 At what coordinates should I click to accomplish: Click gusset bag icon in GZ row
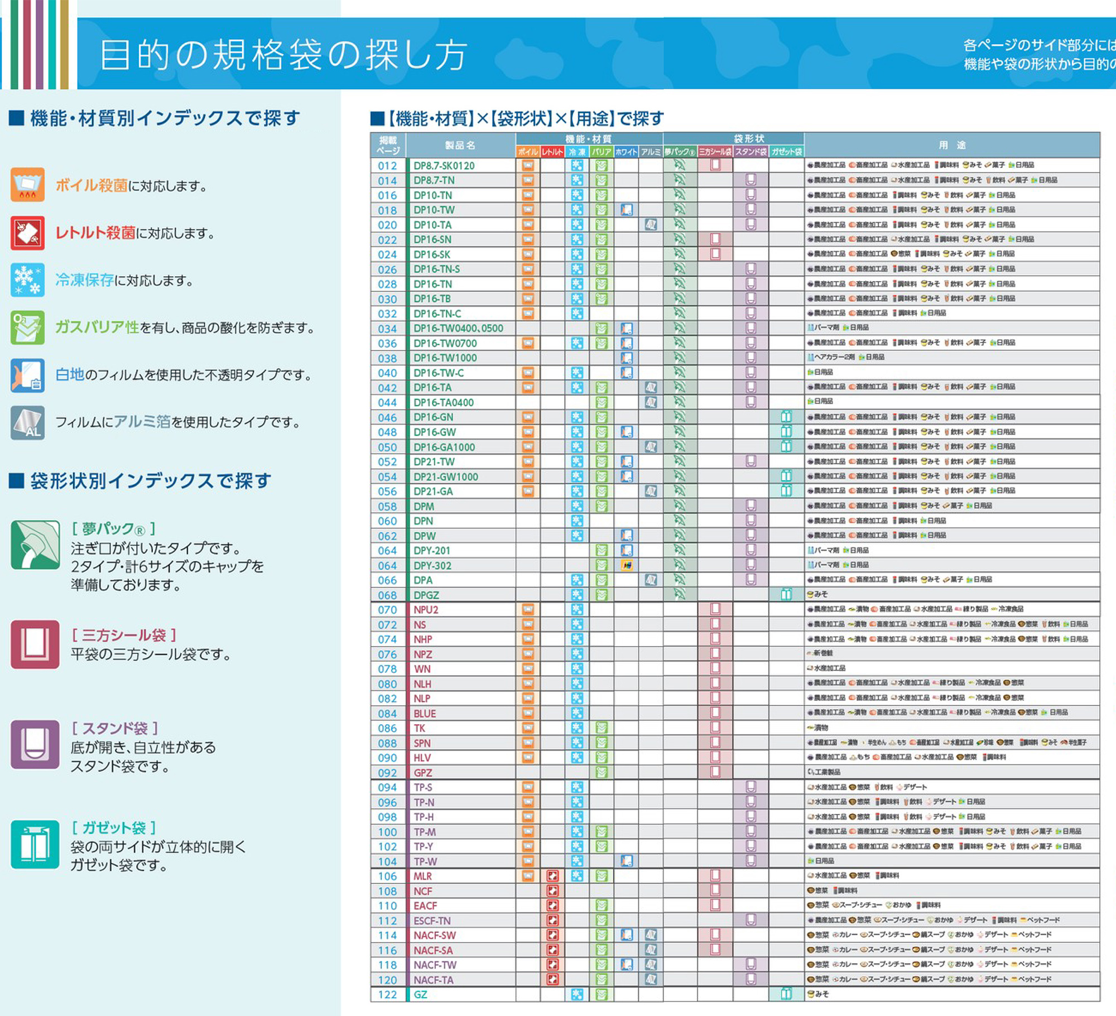click(x=786, y=994)
